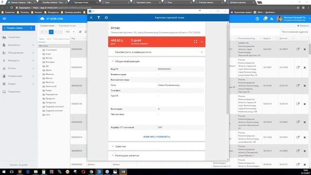The image size is (311, 175).
Task: Click the main table's vertical scrollbar
Action: click(x=310, y=49)
